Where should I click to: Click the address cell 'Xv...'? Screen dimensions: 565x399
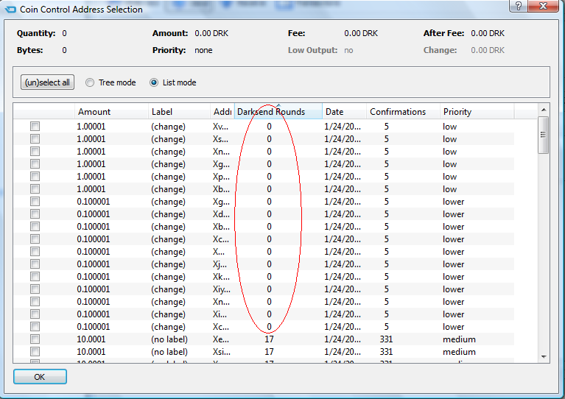tap(221, 127)
